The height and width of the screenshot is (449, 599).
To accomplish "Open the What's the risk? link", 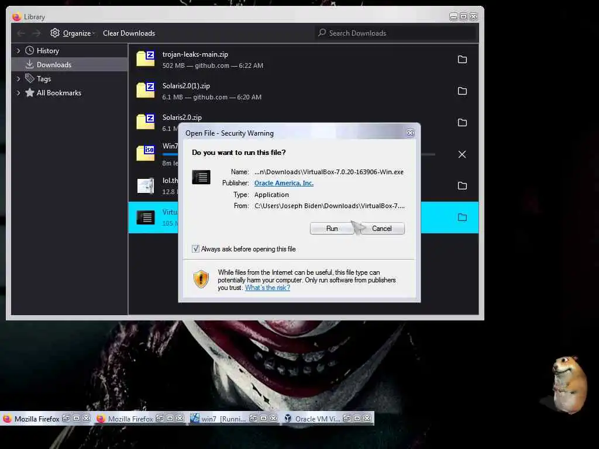I will (267, 288).
